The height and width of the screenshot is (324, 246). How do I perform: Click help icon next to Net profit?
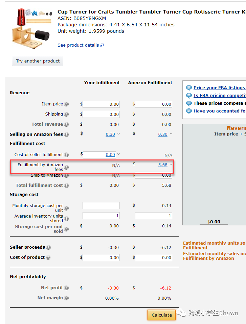click(x=66, y=288)
